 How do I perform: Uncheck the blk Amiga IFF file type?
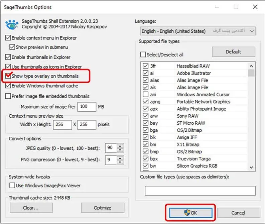(x=145, y=137)
